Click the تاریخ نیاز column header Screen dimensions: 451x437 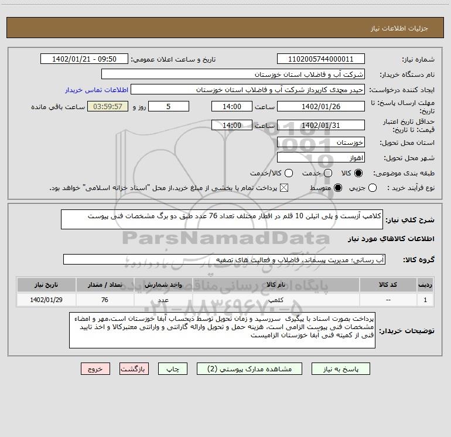(46, 284)
